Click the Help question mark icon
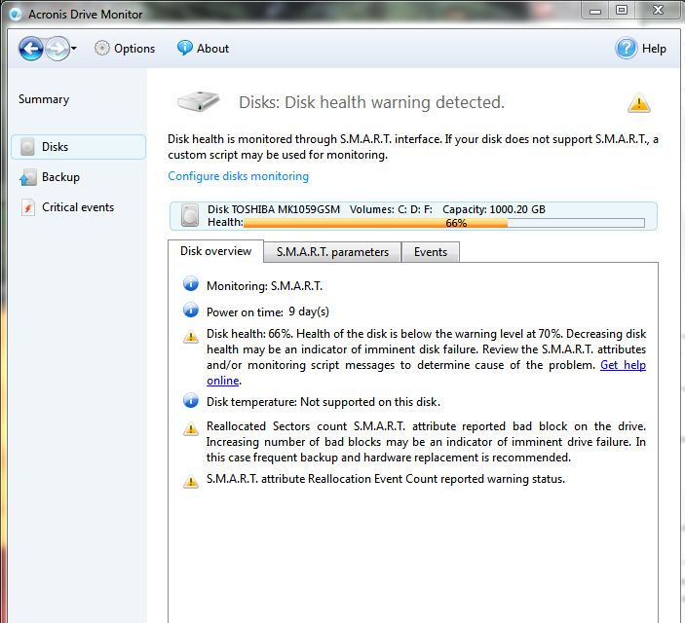This screenshot has width=685, height=623. (x=626, y=48)
